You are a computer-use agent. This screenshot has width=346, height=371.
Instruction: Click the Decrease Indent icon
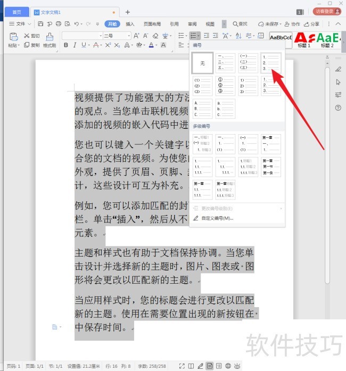click(x=207, y=36)
